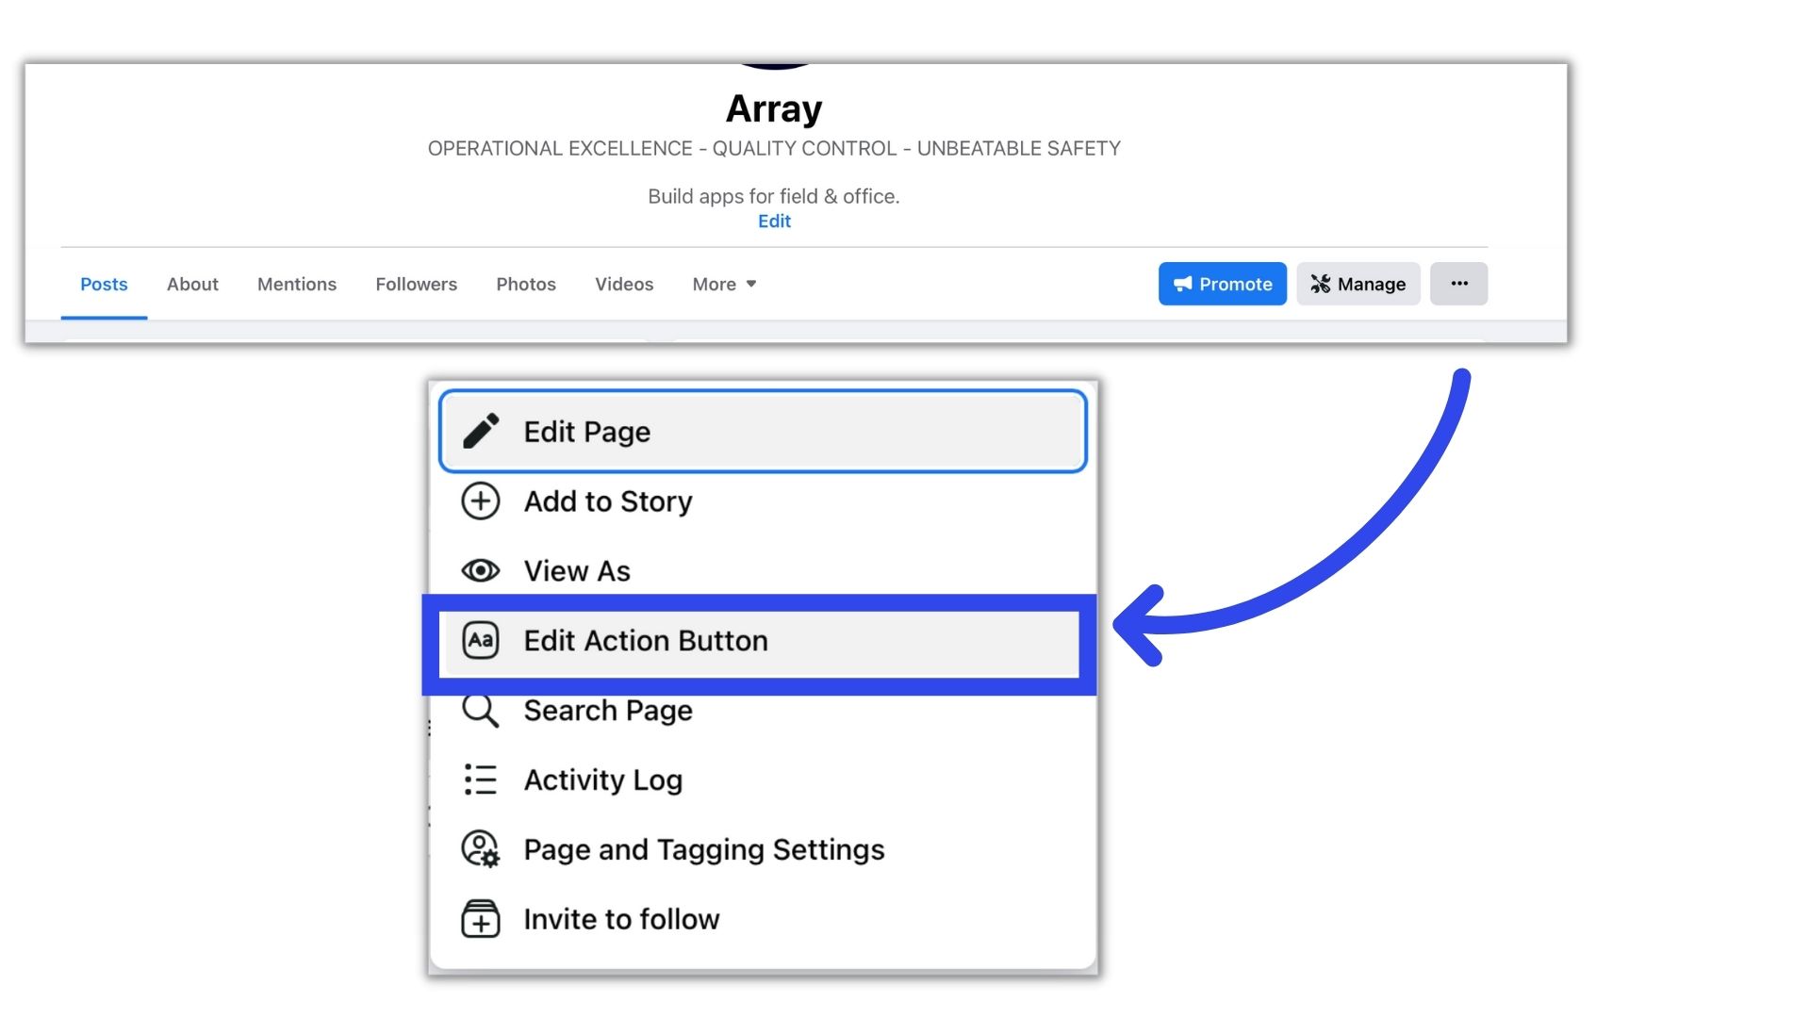Click the Array page title
The height and width of the screenshot is (1018, 1810).
pos(774,109)
